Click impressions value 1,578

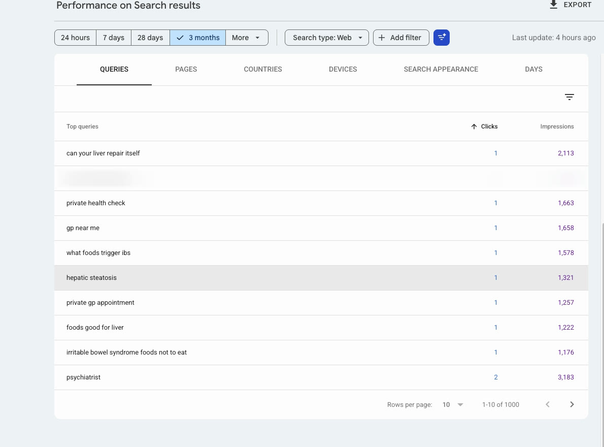565,253
